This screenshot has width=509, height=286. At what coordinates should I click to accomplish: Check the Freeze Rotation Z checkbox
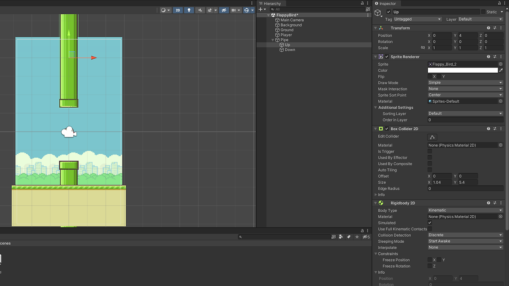(430, 266)
